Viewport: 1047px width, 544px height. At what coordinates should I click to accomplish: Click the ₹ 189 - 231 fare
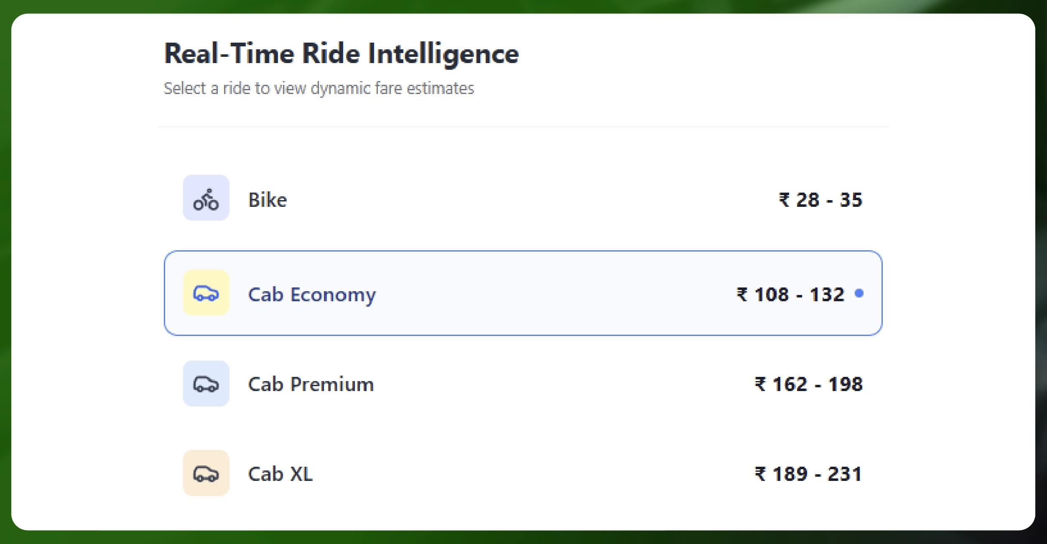808,474
